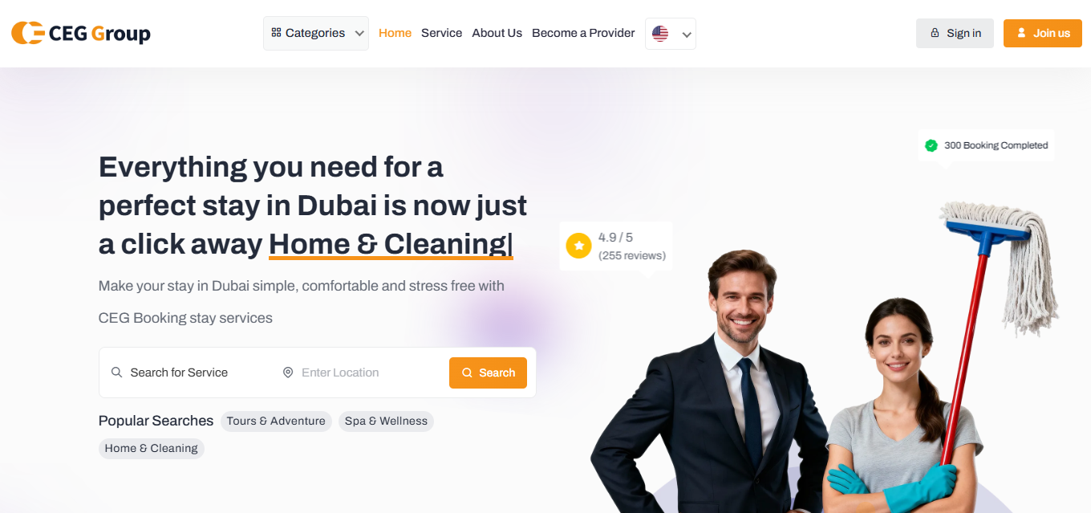1091x513 pixels.
Task: Click the US flag language icon
Action: click(x=660, y=34)
